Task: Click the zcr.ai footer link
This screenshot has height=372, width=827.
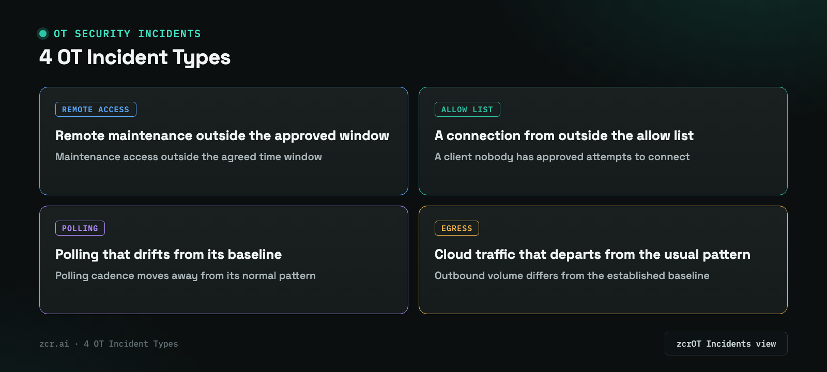Action: (54, 344)
